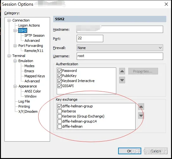
Task: Uncheck the Password authentication checkbox
Action: [60, 71]
